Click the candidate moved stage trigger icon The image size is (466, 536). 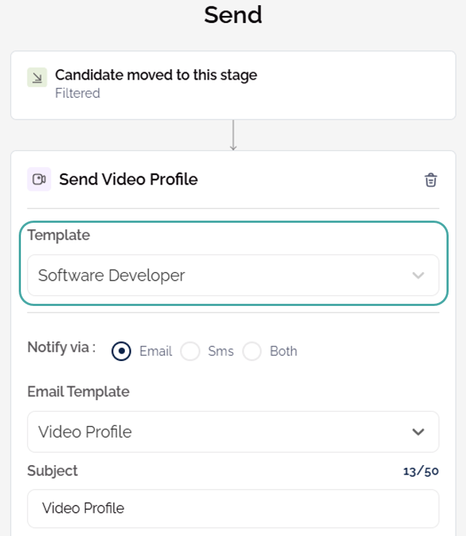click(37, 77)
